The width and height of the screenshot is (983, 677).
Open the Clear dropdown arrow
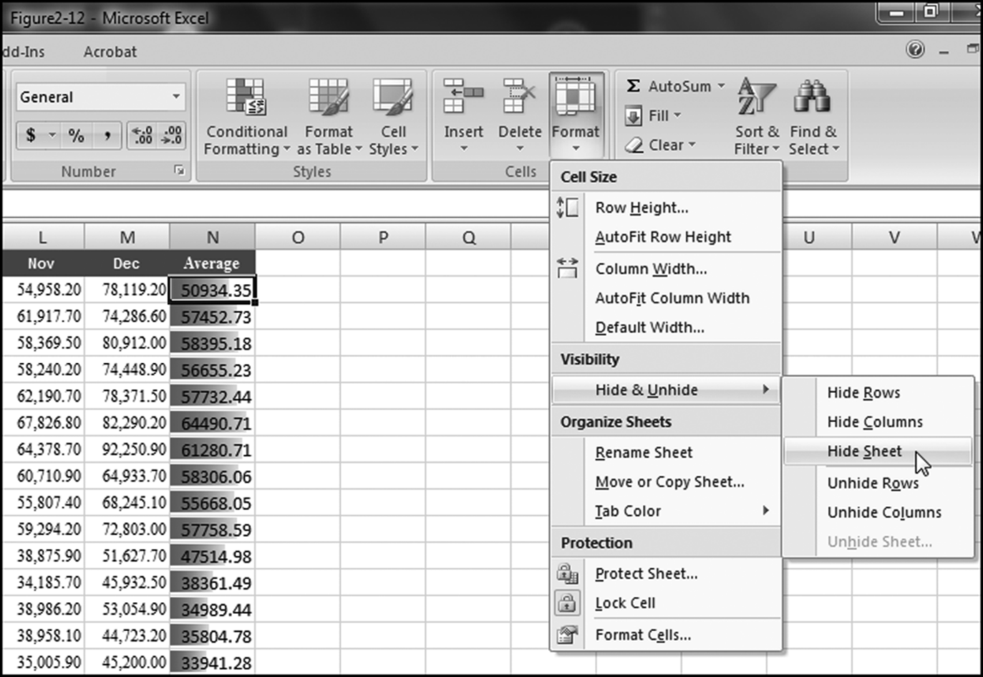tap(692, 145)
